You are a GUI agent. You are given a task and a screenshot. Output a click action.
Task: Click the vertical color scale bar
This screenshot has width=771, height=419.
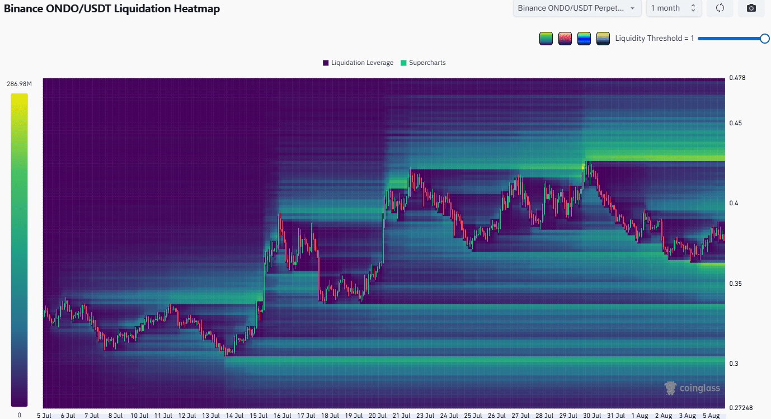[19, 249]
